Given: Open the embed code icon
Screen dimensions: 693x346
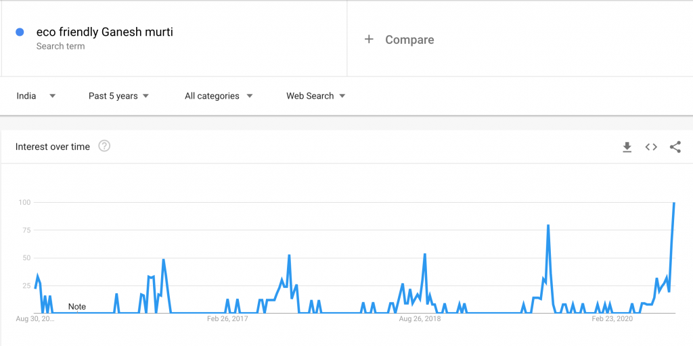Looking at the screenshot, I should [651, 147].
